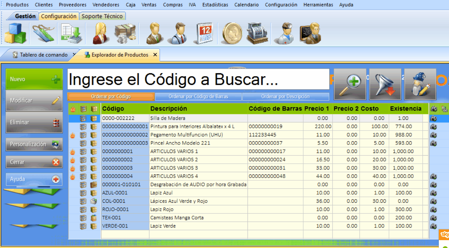Open the colored cubes products icon
This screenshot has width=449, height=248.
click(x=15, y=33)
